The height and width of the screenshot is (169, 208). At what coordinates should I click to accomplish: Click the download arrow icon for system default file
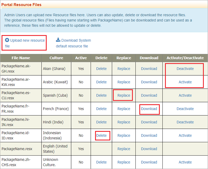[x=58, y=40]
